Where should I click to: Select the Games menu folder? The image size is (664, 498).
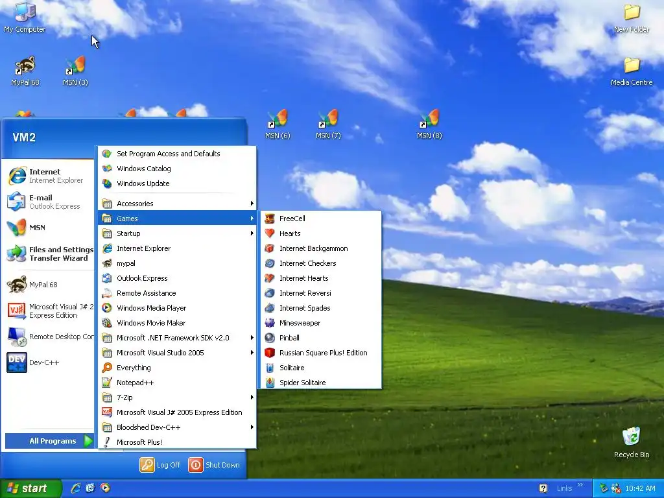pos(177,219)
